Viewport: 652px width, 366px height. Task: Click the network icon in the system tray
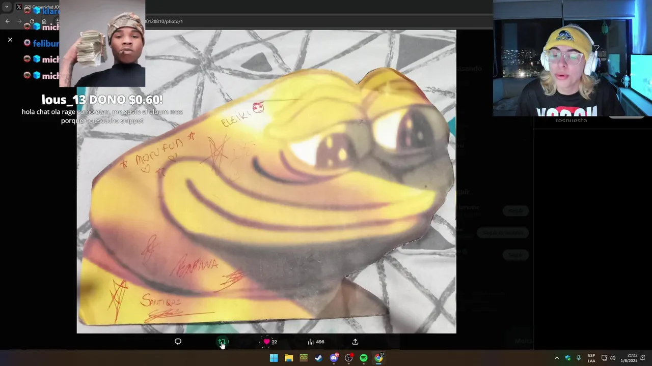(604, 358)
